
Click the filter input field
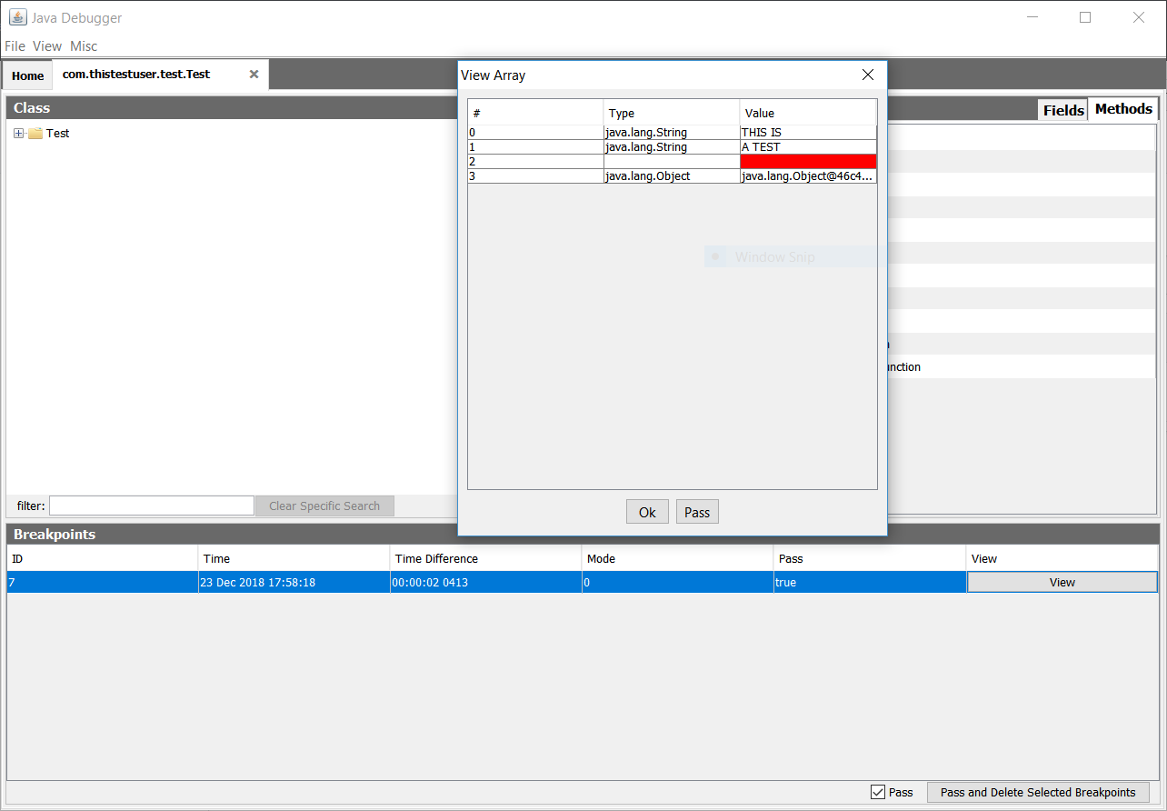pyautogui.click(x=152, y=506)
